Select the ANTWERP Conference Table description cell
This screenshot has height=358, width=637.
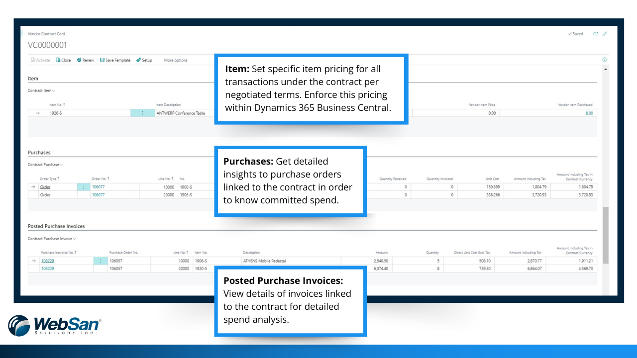click(x=184, y=113)
